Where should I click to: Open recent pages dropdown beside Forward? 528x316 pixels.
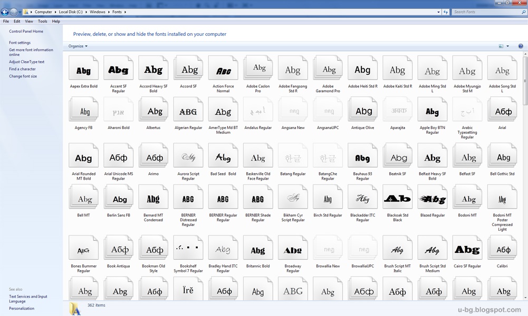coord(20,12)
